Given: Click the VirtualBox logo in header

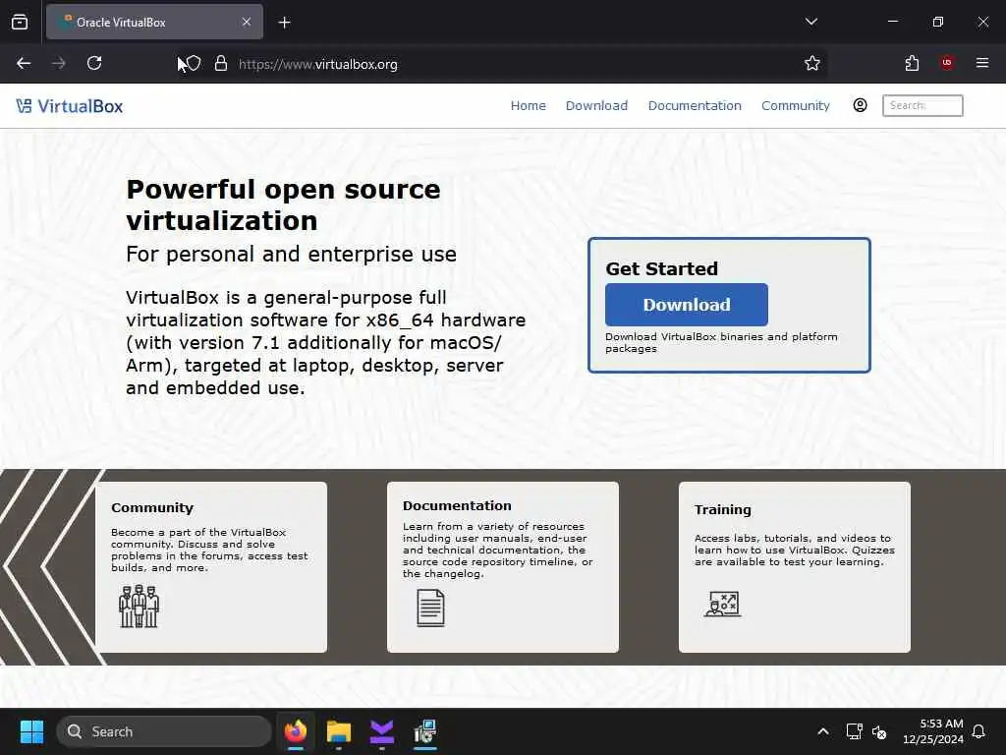Looking at the screenshot, I should (70, 106).
